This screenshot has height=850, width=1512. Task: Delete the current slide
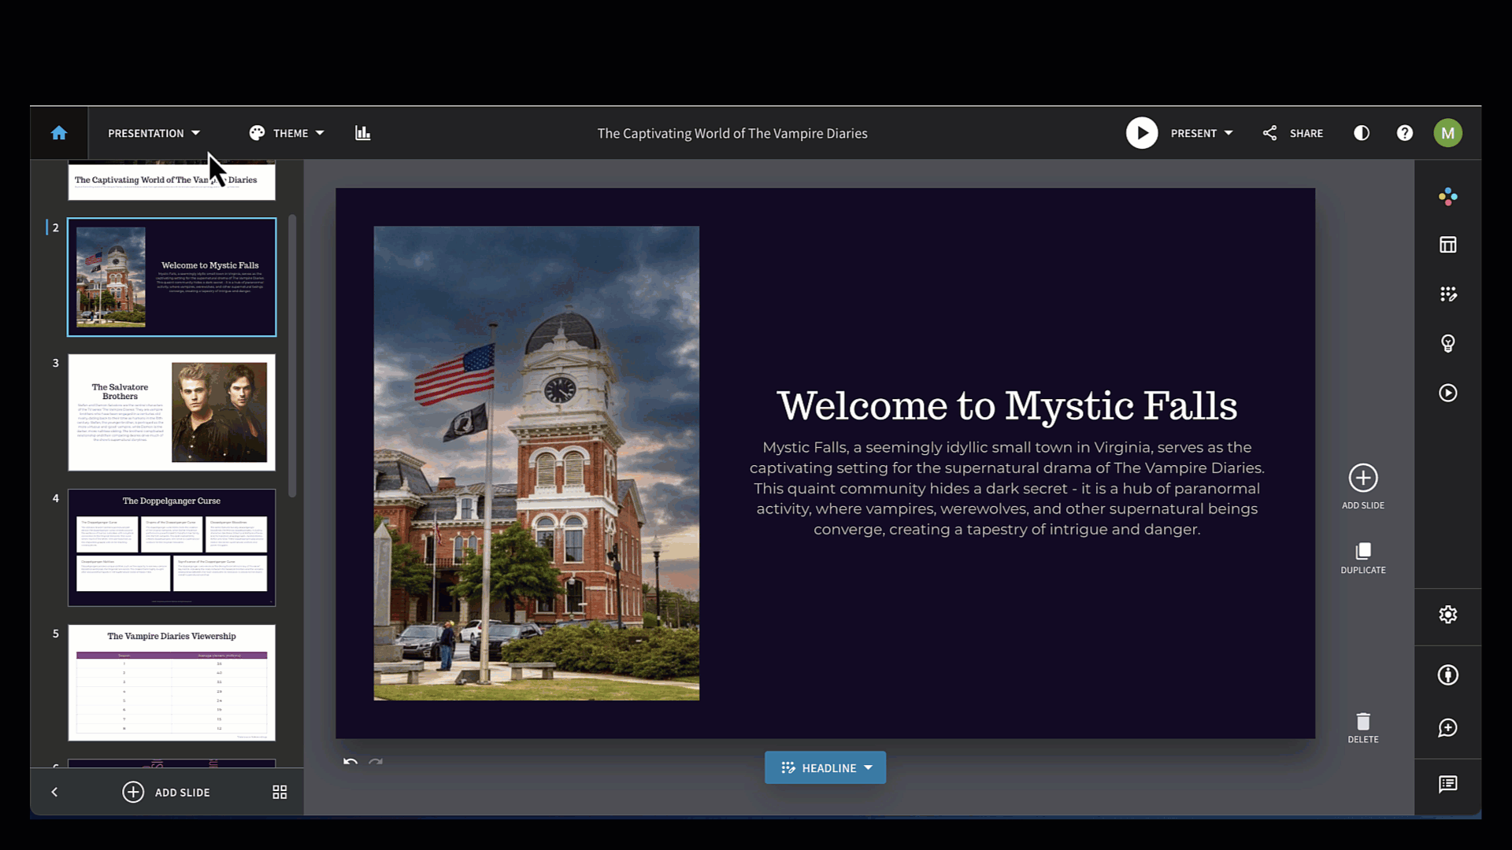pos(1363,728)
